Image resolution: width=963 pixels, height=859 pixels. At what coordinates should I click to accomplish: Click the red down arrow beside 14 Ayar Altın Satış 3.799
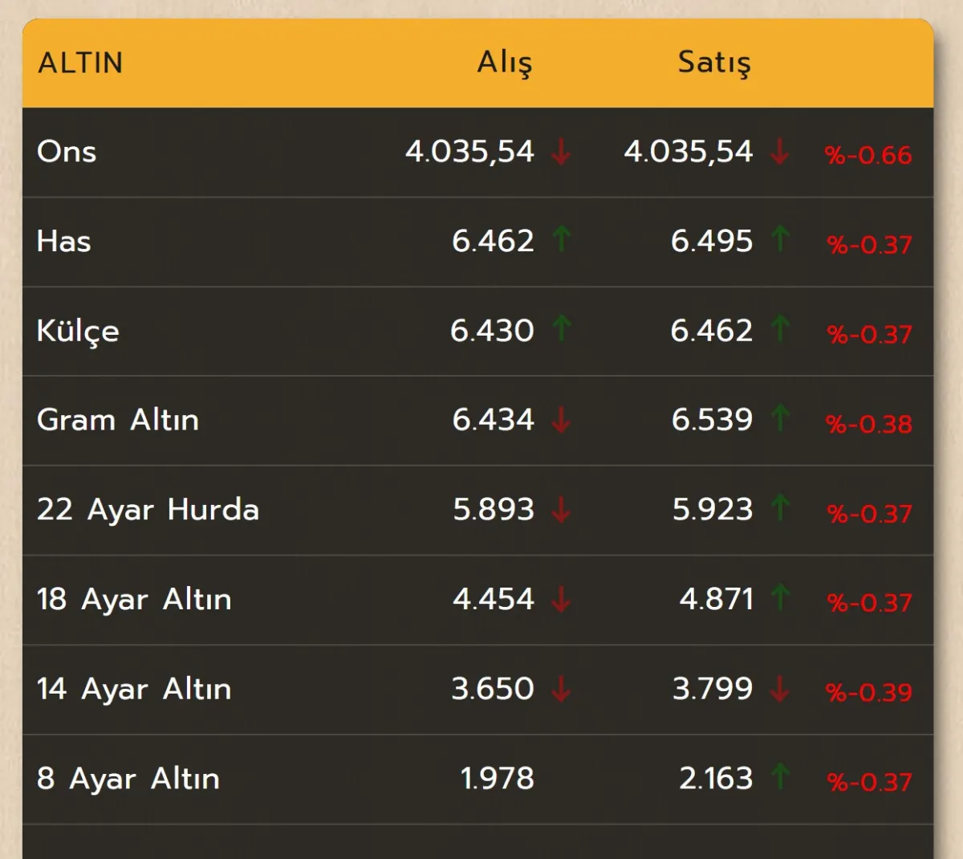click(x=779, y=689)
